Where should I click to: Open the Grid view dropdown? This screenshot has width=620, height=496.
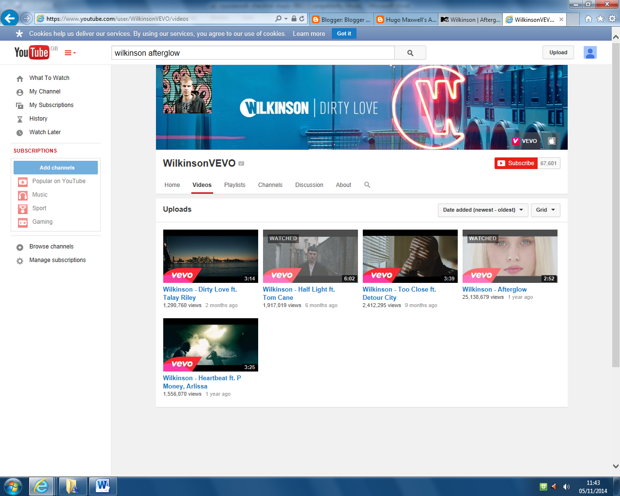tap(545, 210)
